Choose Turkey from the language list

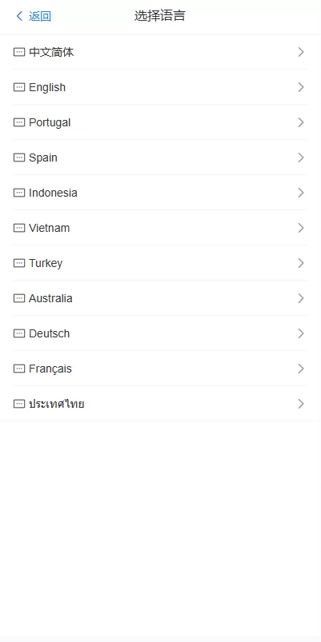(160, 263)
